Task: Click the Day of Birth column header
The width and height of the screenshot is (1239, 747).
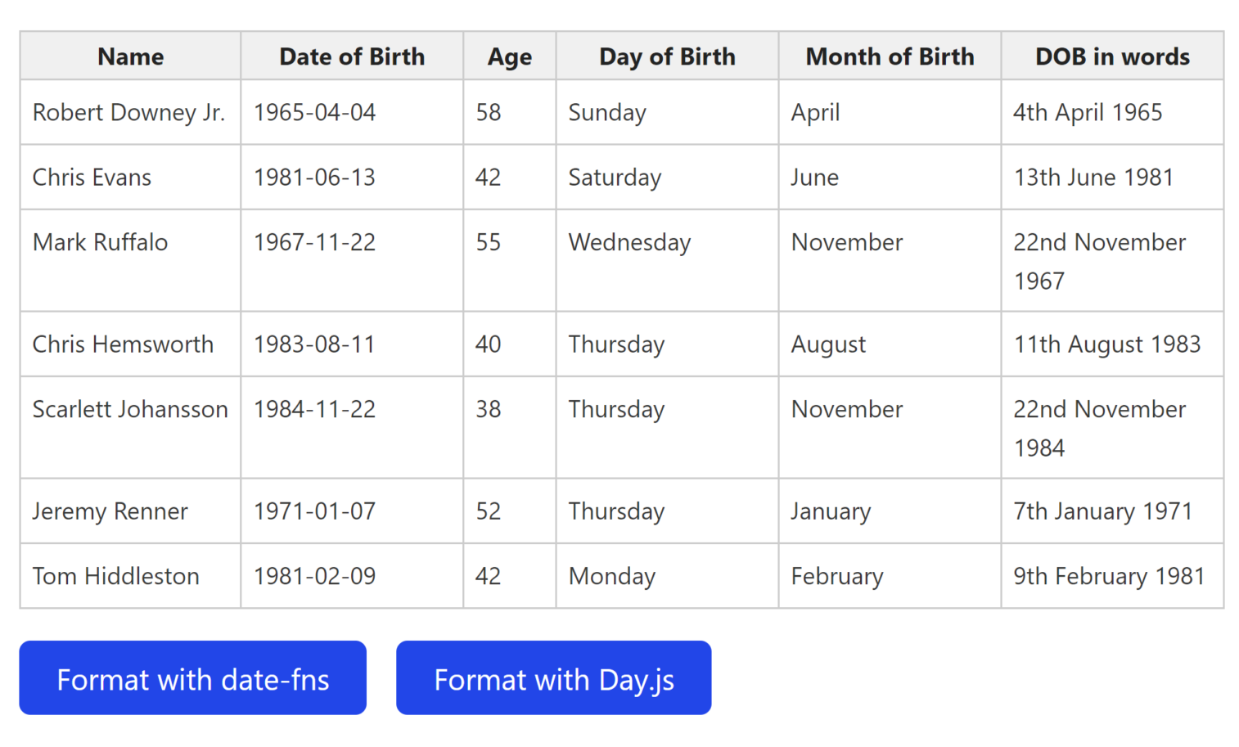Action: pyautogui.click(x=667, y=56)
